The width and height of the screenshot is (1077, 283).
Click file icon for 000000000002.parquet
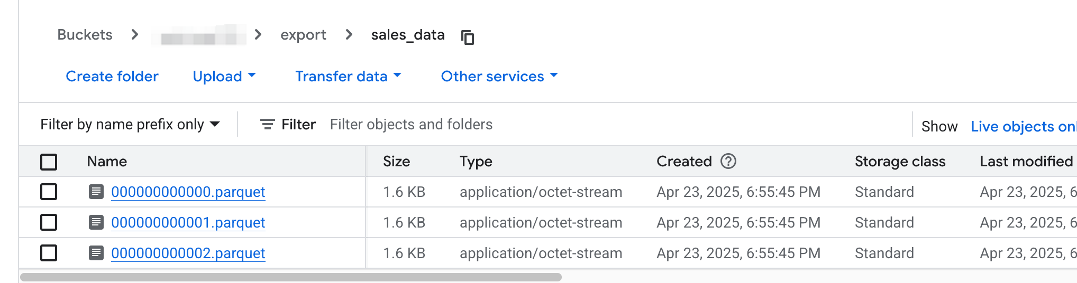tap(96, 253)
